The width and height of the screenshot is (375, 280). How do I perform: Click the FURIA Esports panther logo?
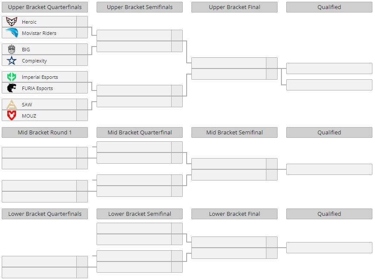[x=12, y=88]
